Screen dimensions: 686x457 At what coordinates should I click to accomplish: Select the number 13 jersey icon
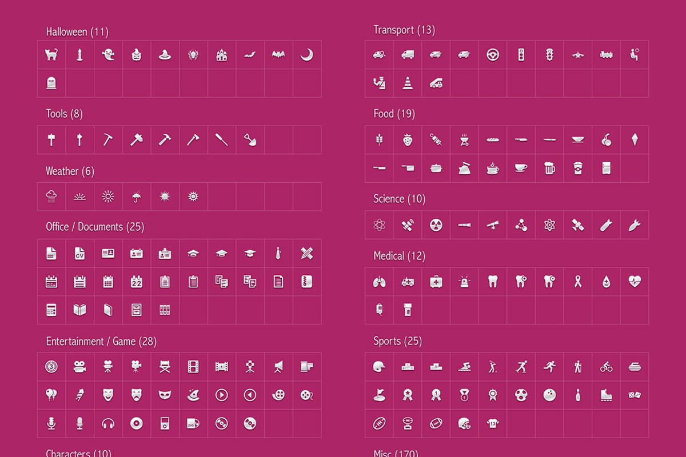493,423
